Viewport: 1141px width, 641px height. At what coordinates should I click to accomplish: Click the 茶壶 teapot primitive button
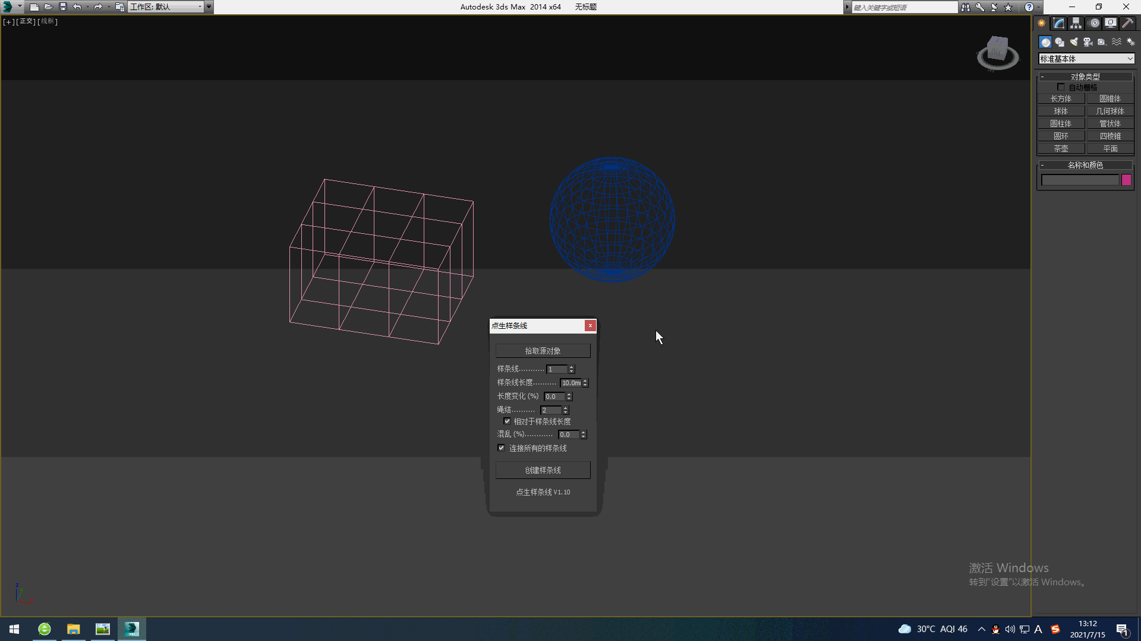click(x=1061, y=148)
